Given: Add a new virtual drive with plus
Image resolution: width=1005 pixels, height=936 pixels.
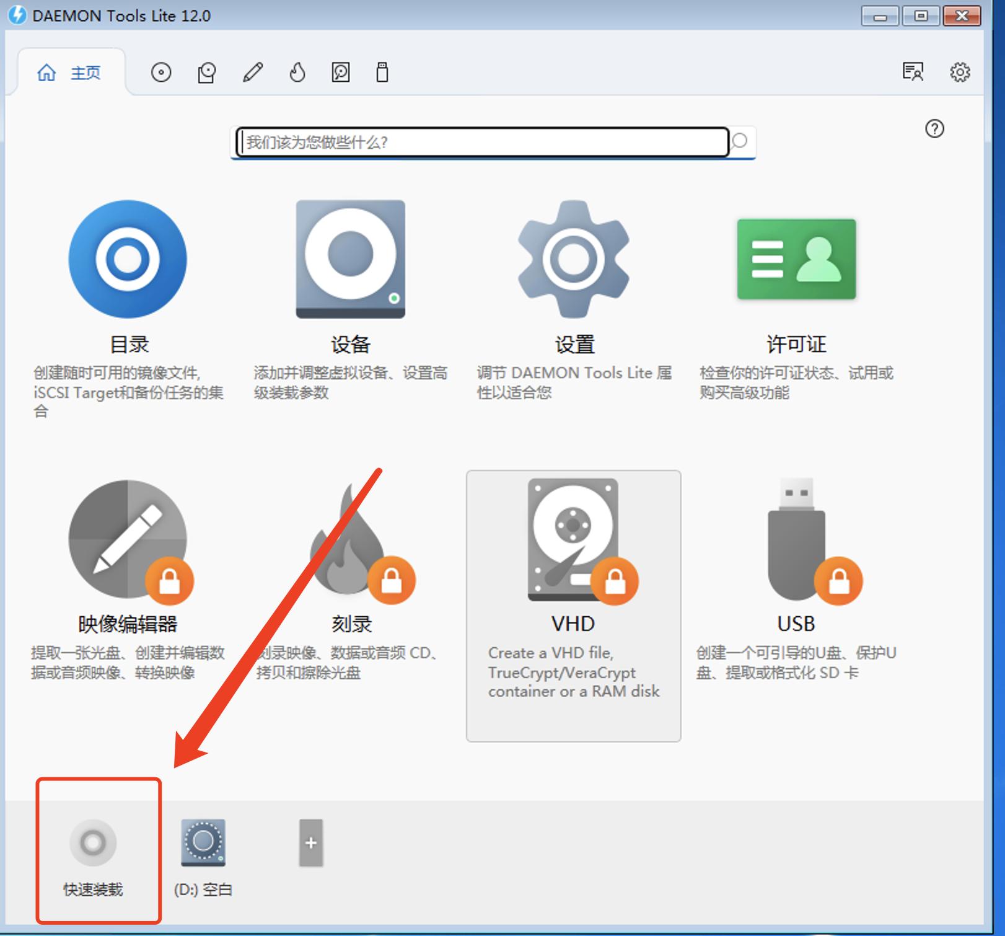Looking at the screenshot, I should coord(311,843).
